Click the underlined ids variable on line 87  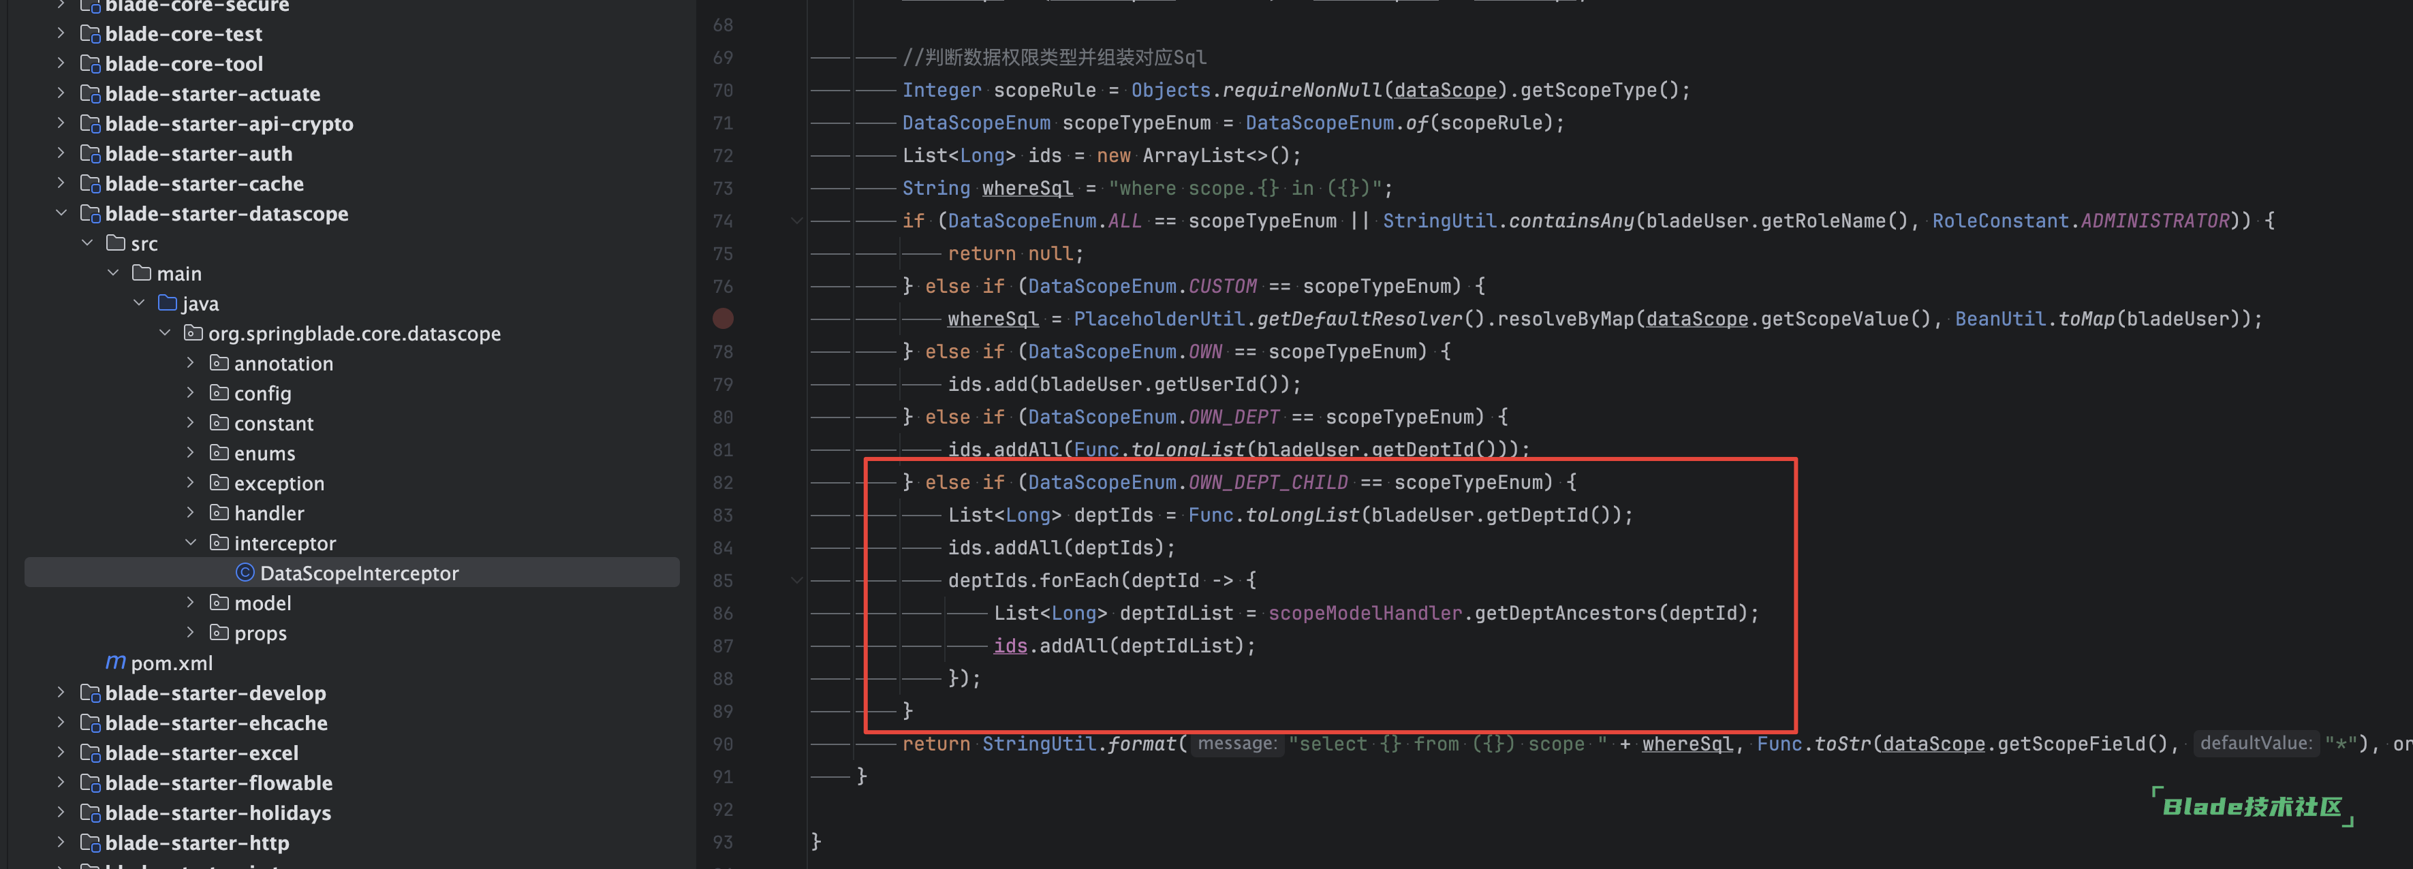[x=1010, y=646]
